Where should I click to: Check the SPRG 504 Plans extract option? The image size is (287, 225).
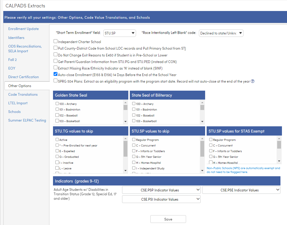click(x=55, y=80)
